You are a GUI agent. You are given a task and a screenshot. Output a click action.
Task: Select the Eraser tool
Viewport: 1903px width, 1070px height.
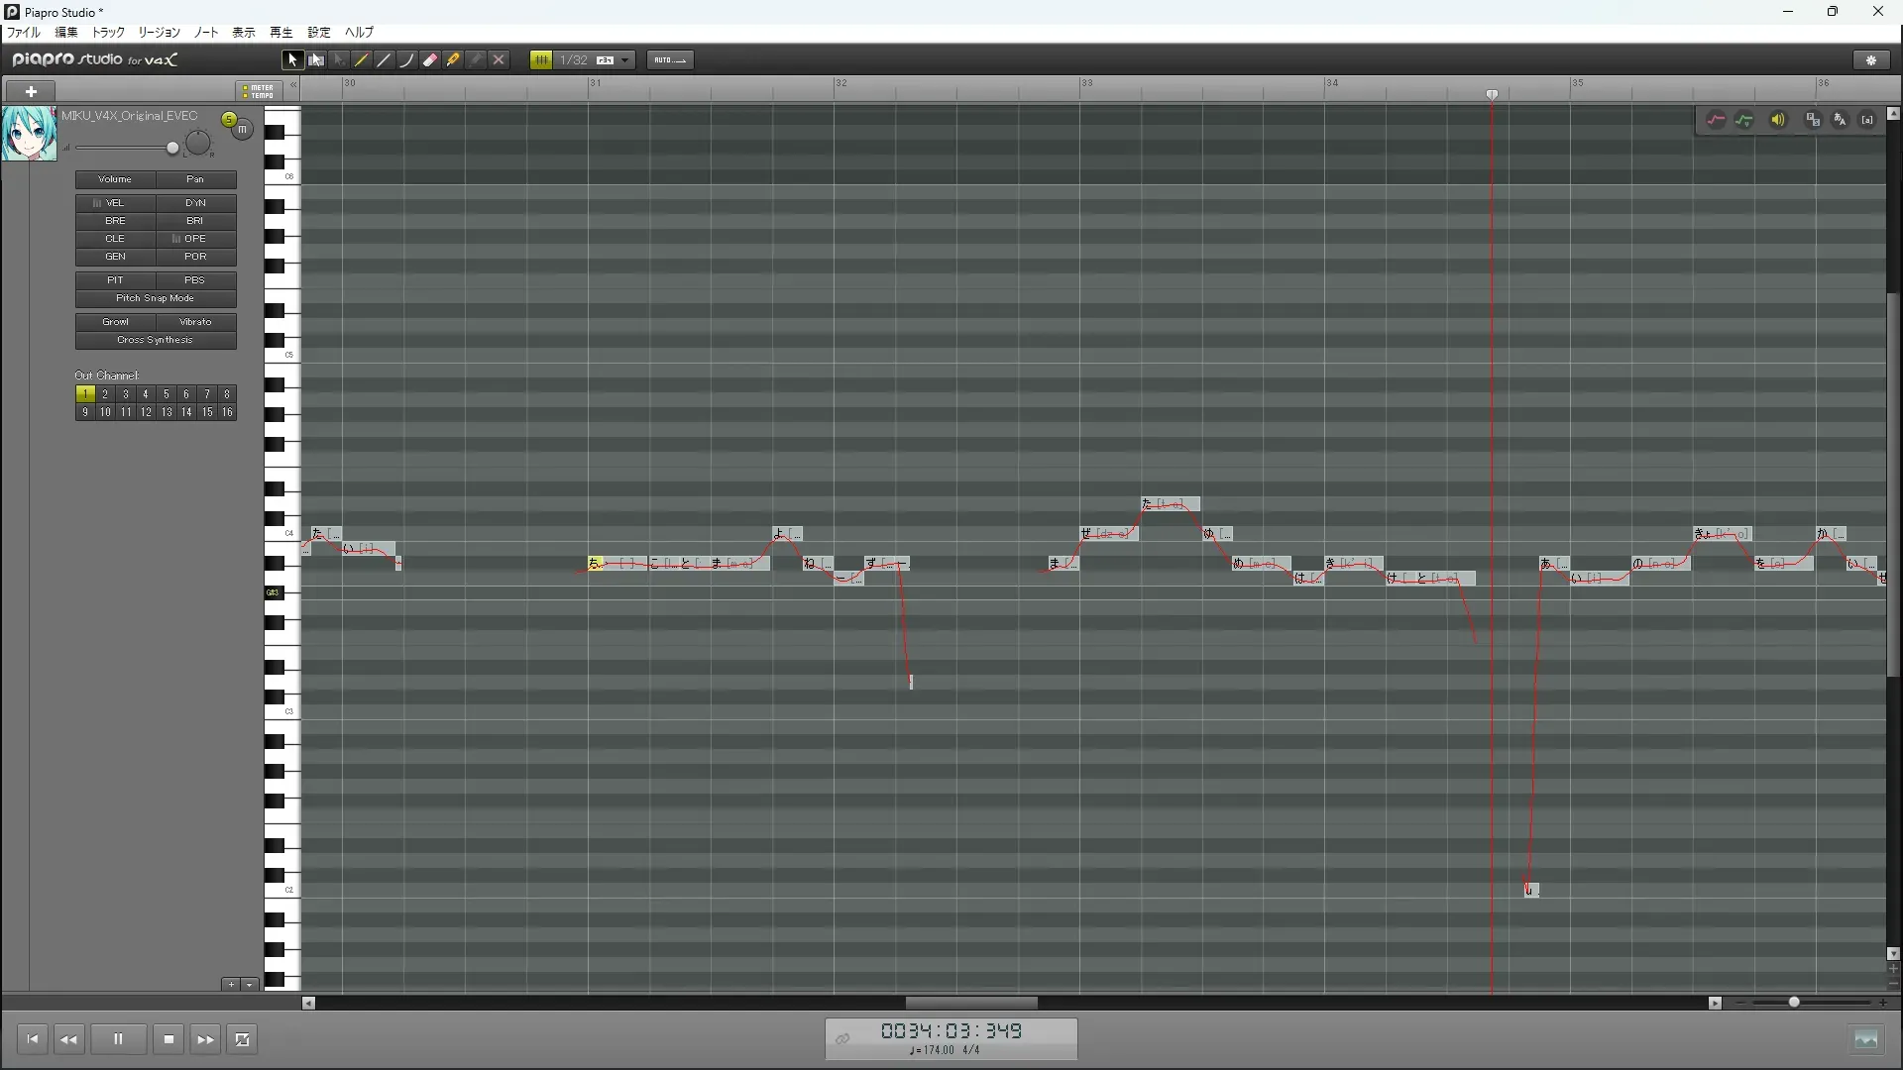coord(430,60)
